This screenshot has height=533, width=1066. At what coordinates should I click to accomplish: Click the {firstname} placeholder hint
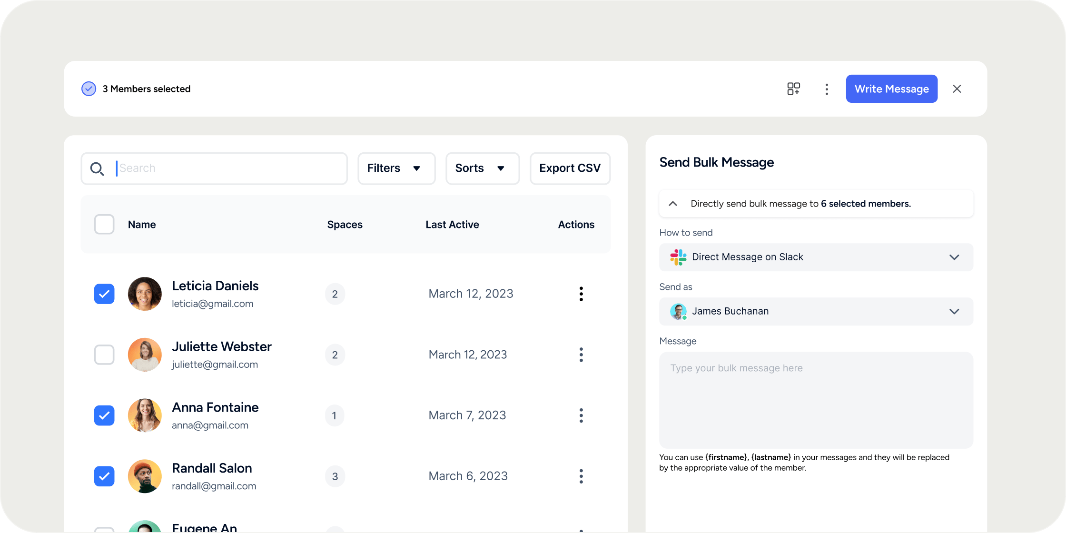point(726,457)
